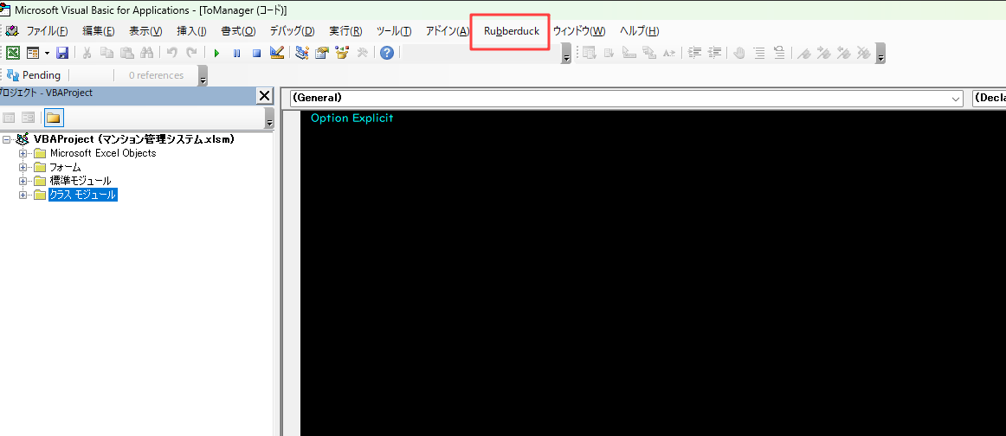Open the Properties Window icon
This screenshot has width=1006, height=436.
[x=322, y=53]
